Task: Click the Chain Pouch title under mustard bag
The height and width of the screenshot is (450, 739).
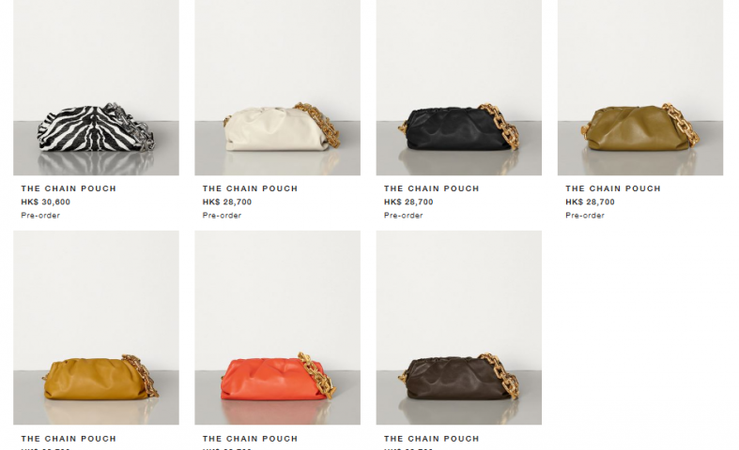Action: 69,439
